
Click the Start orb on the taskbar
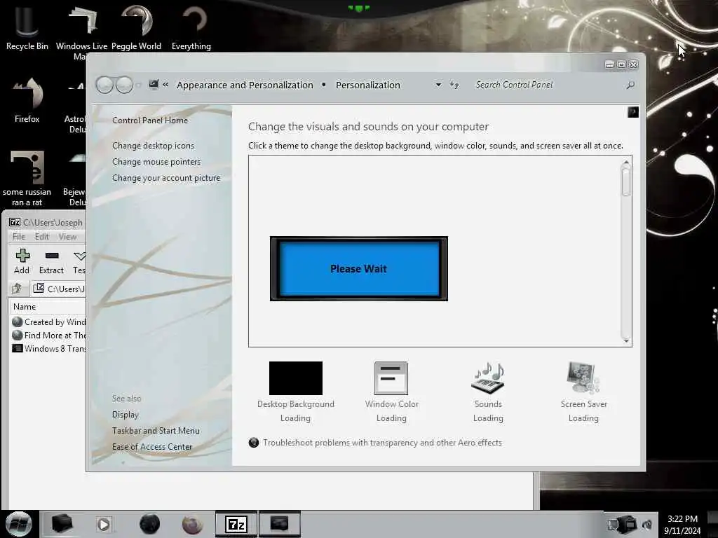[18, 524]
